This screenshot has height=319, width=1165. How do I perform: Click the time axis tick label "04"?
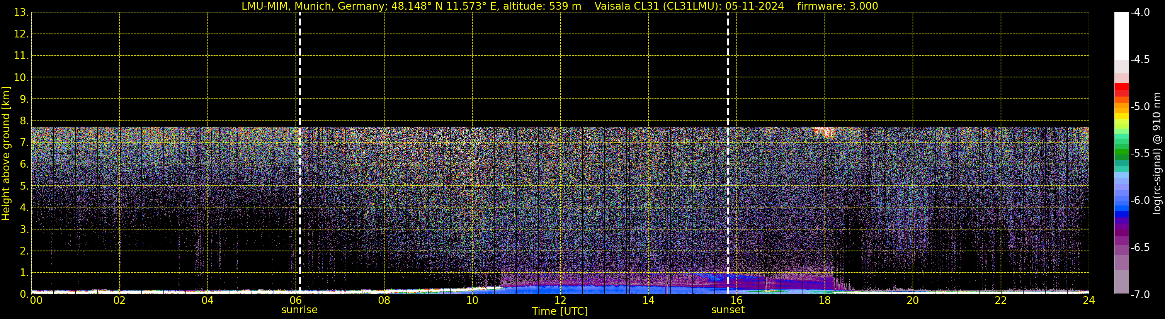point(207,300)
